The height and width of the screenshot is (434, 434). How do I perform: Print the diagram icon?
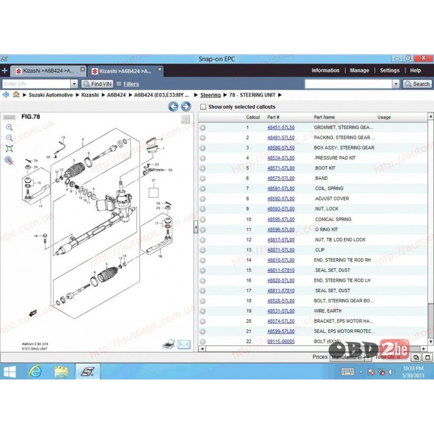click(x=168, y=344)
